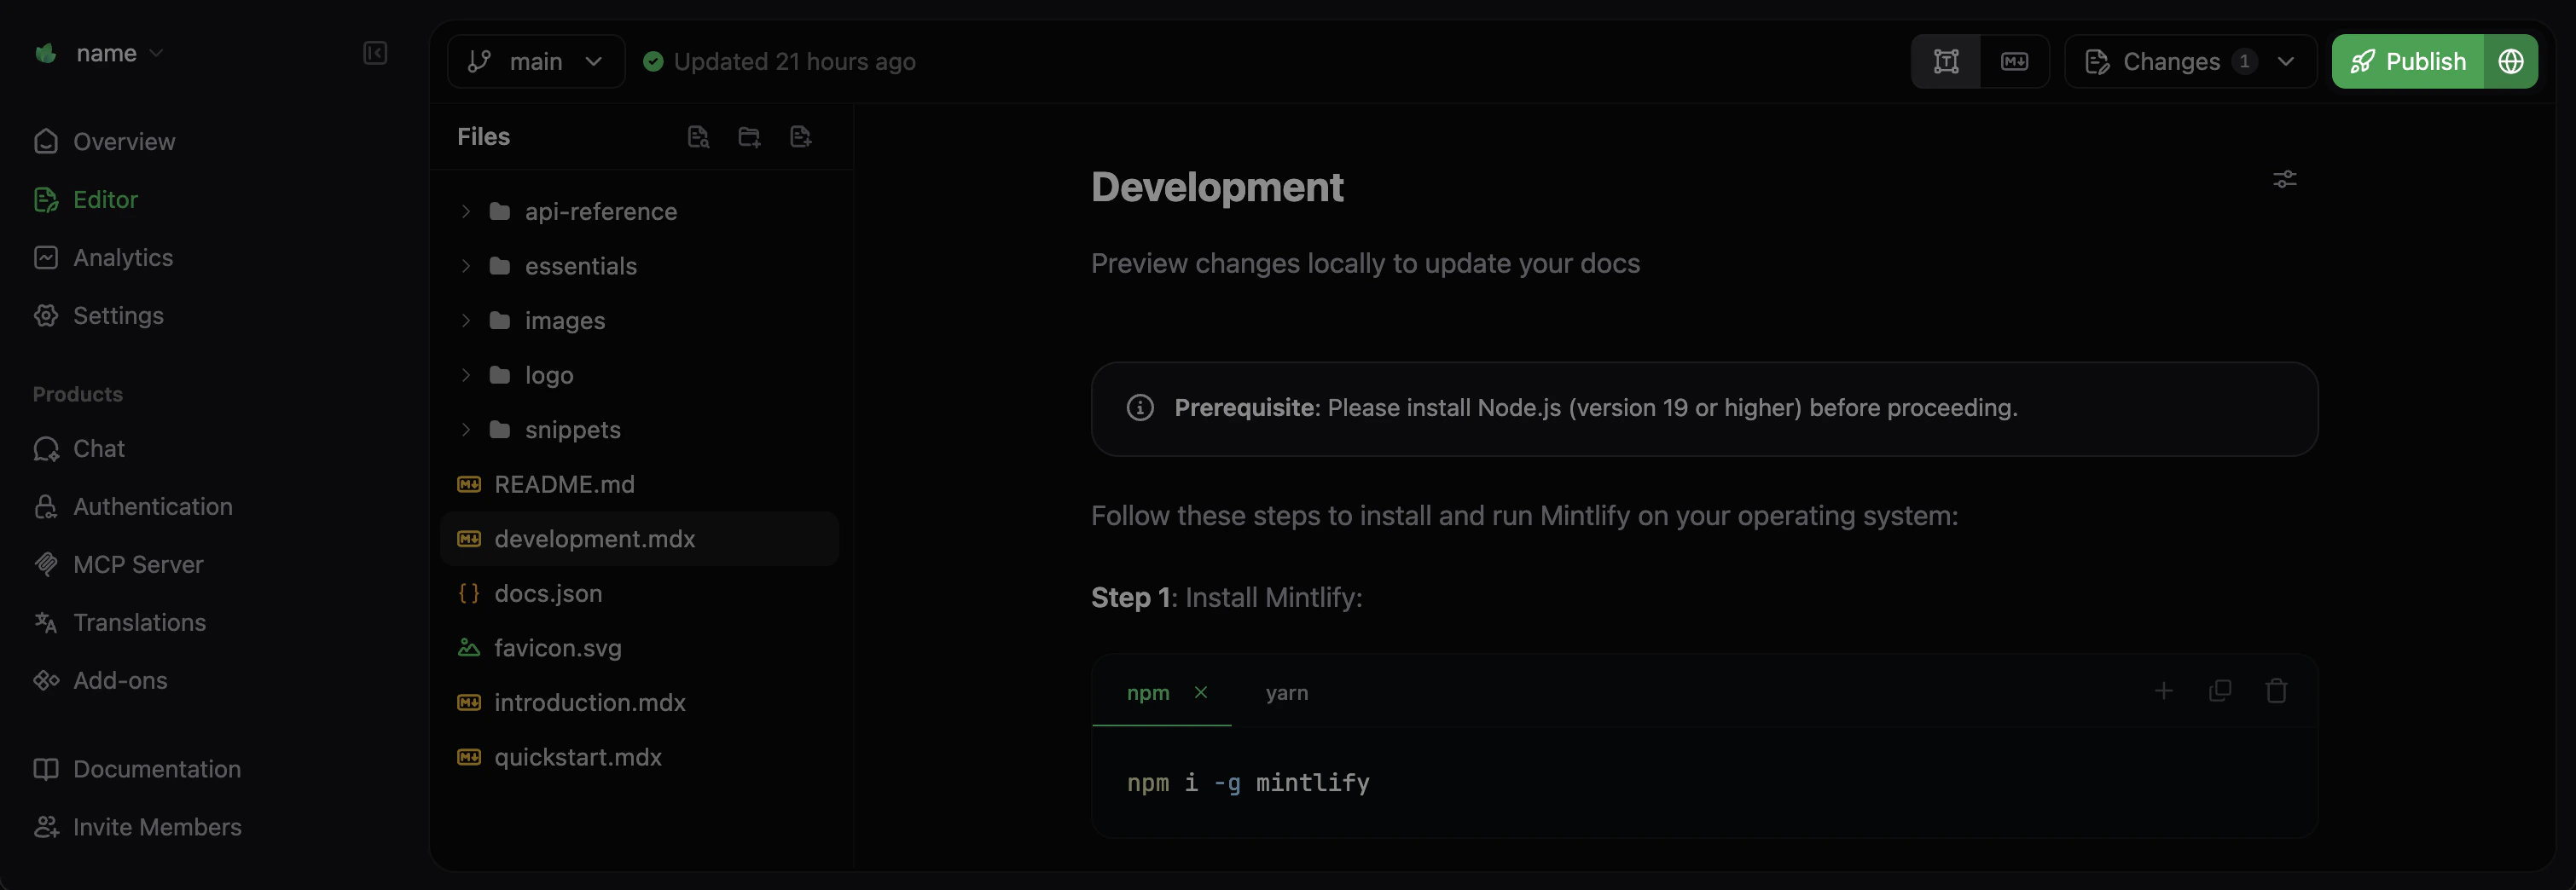Create a new file in Files panel

point(800,136)
